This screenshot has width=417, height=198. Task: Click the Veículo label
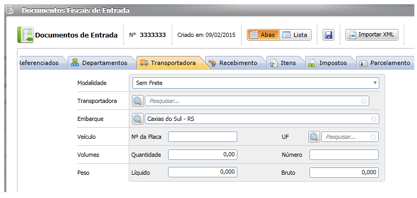pyautogui.click(x=86, y=137)
